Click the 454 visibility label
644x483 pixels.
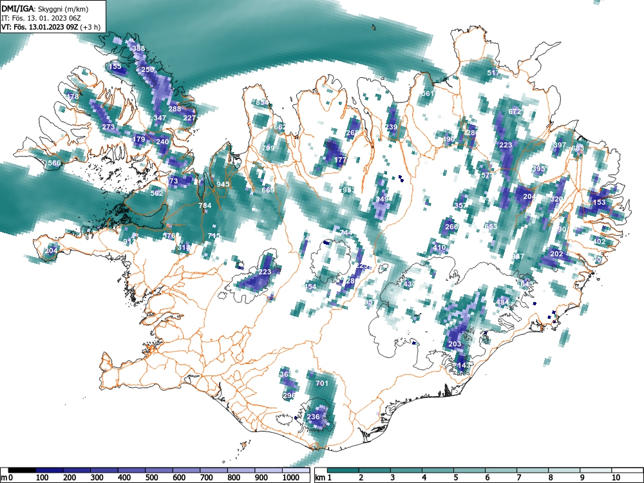tap(310, 287)
